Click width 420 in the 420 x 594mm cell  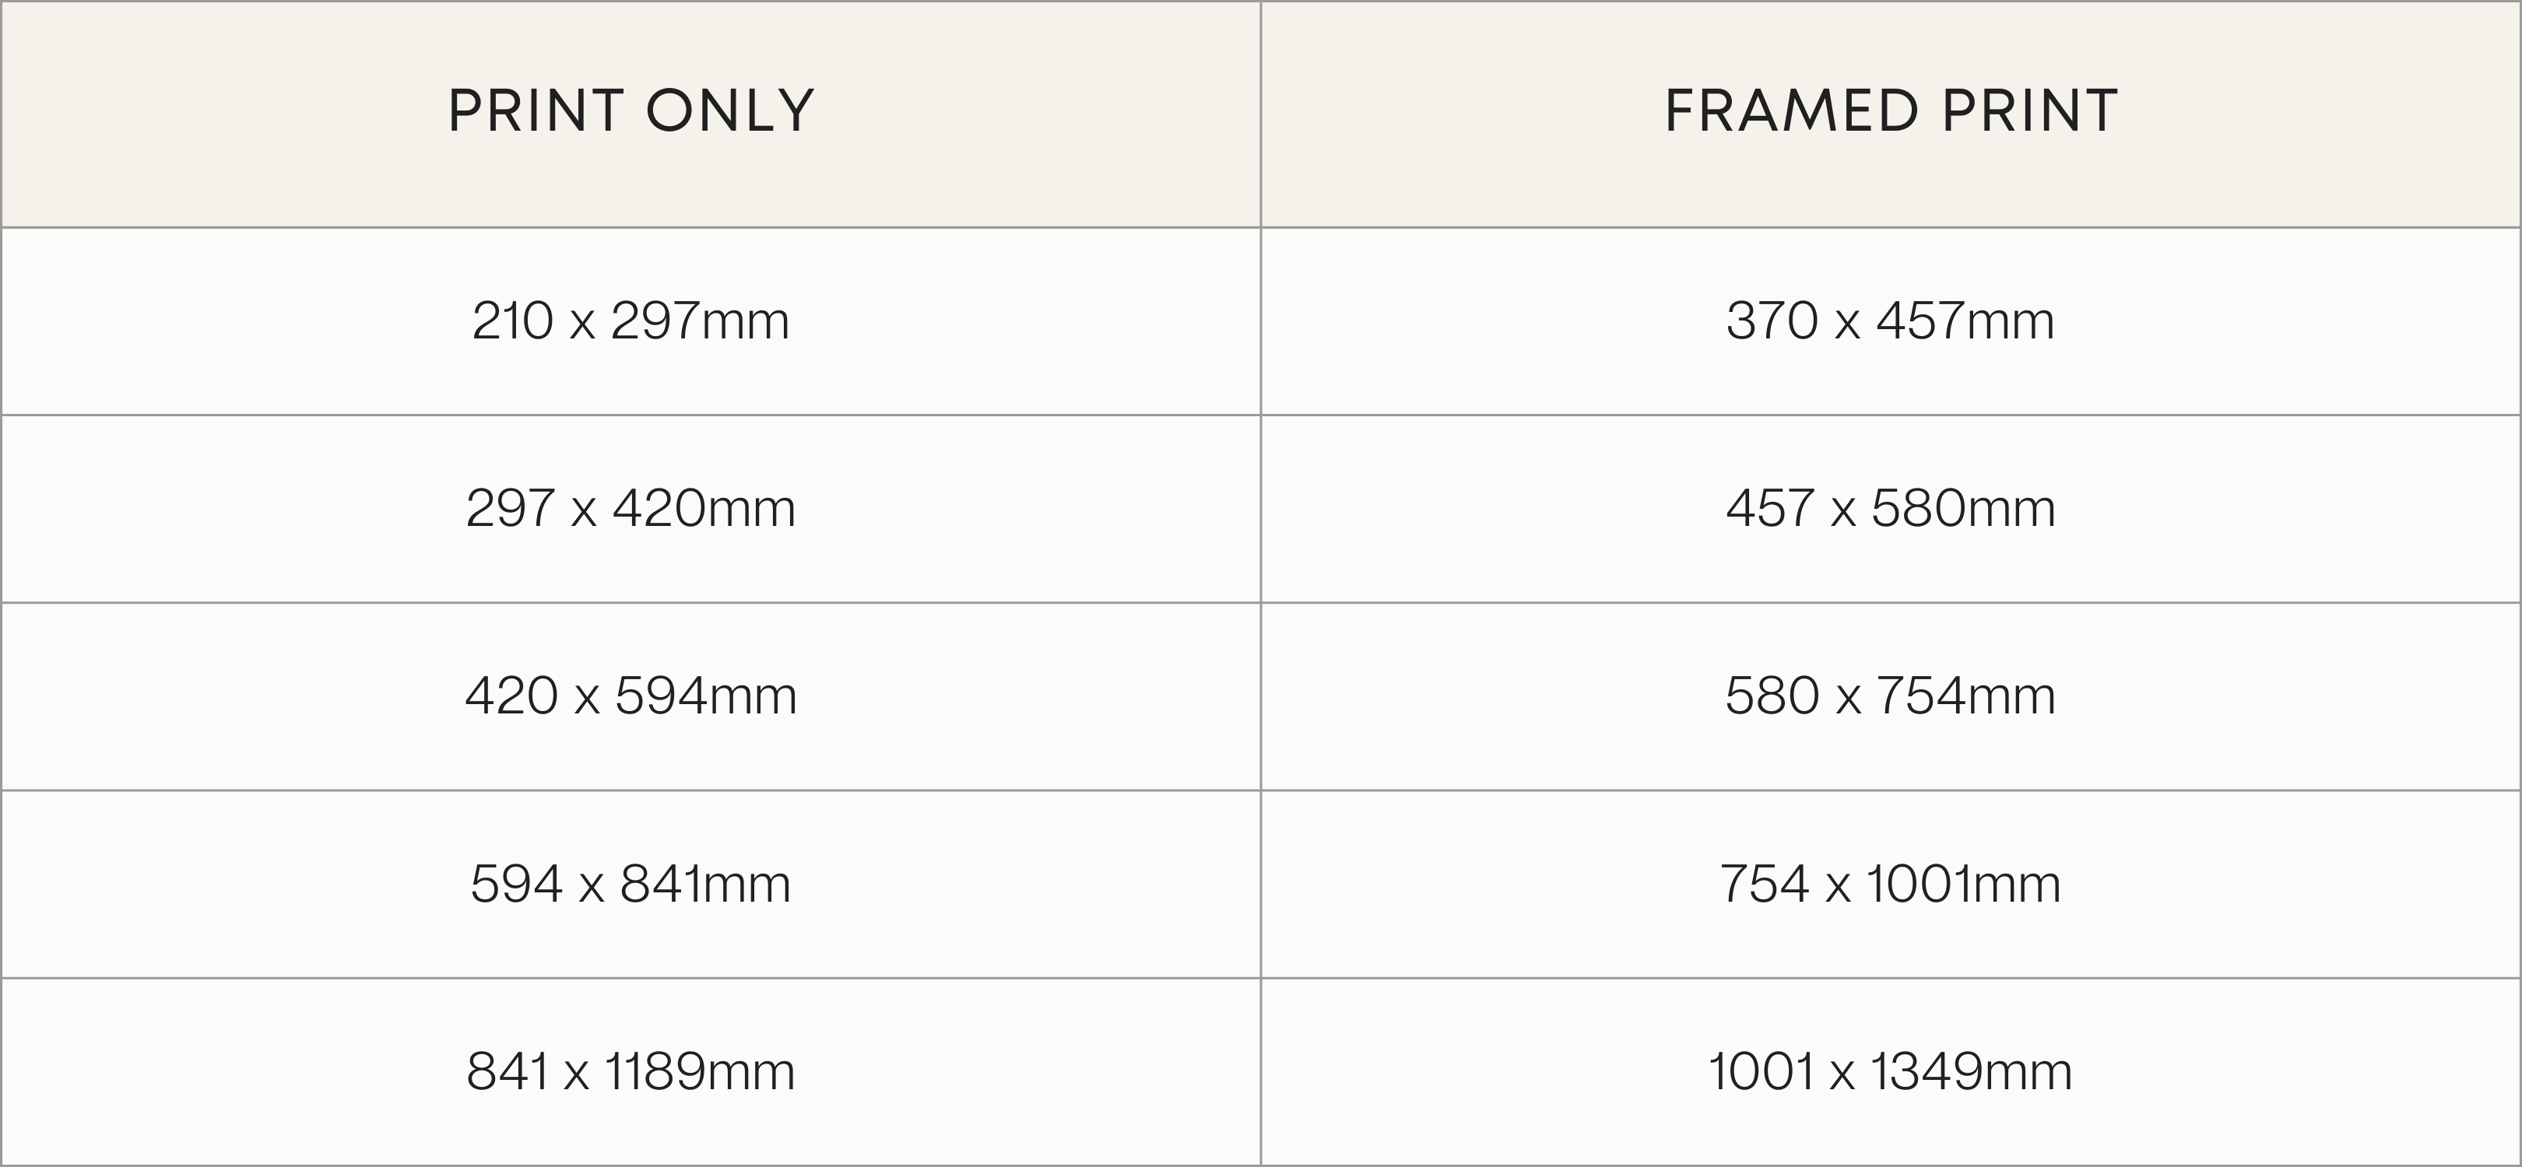point(511,696)
